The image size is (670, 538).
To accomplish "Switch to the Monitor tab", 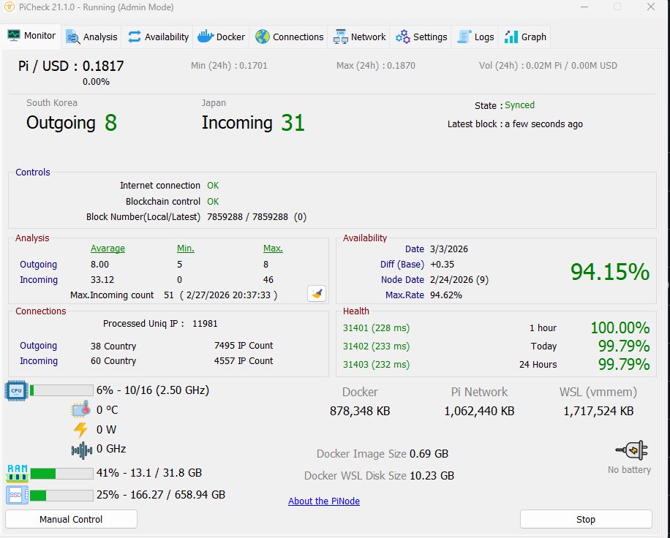I will point(31,36).
